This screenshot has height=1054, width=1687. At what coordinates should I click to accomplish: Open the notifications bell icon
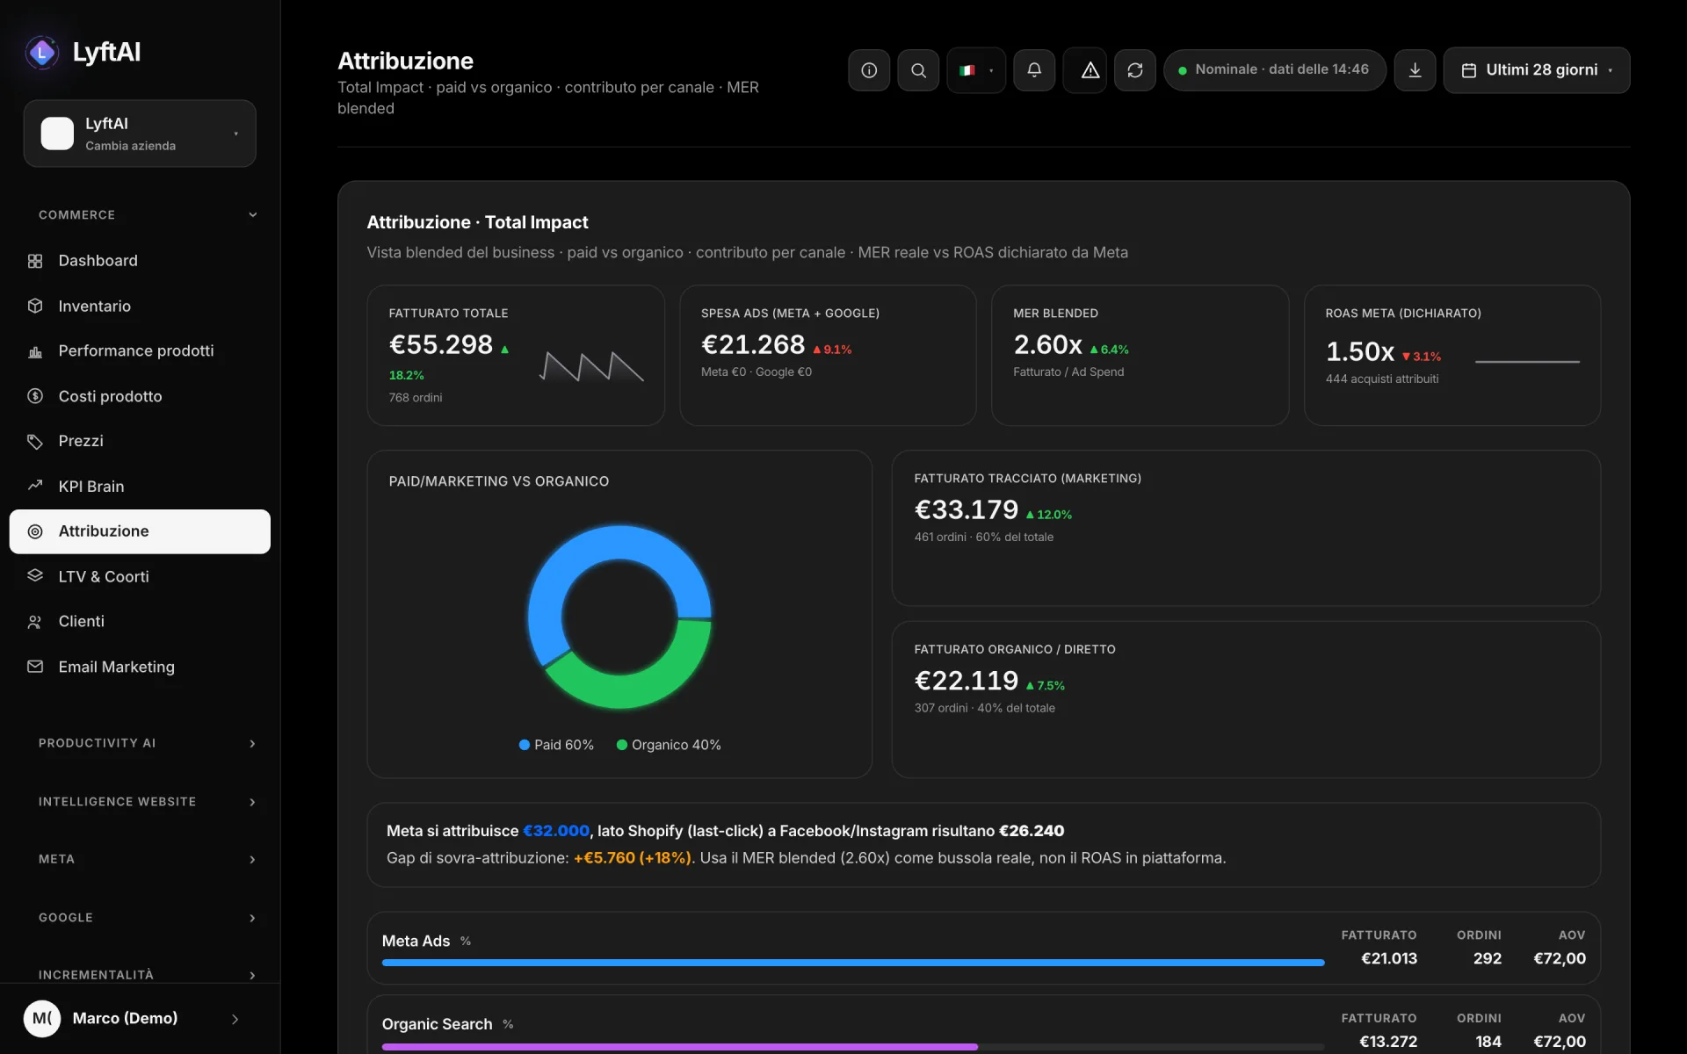pos(1034,70)
